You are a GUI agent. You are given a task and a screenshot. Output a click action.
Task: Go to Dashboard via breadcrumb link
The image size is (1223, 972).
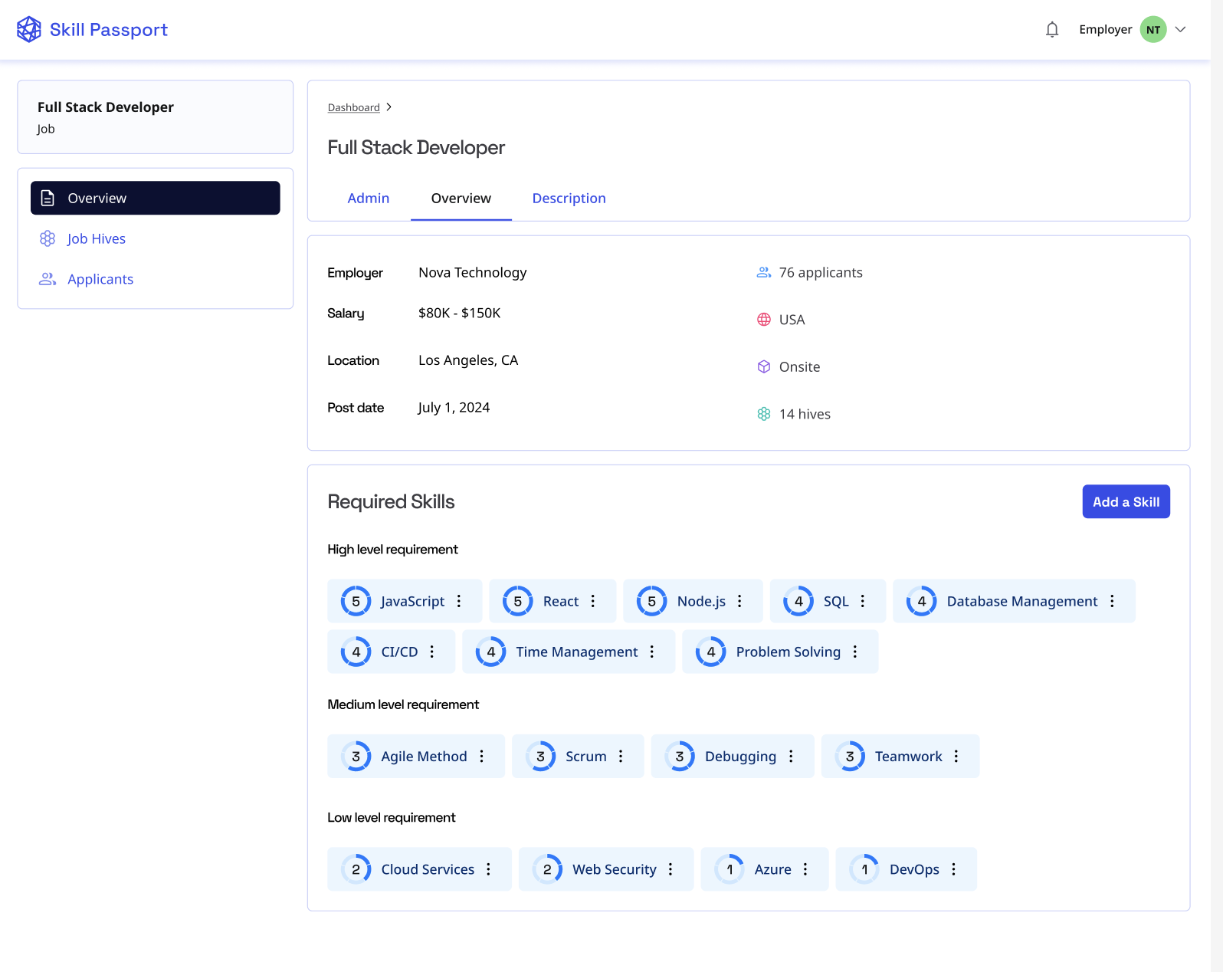(x=353, y=108)
